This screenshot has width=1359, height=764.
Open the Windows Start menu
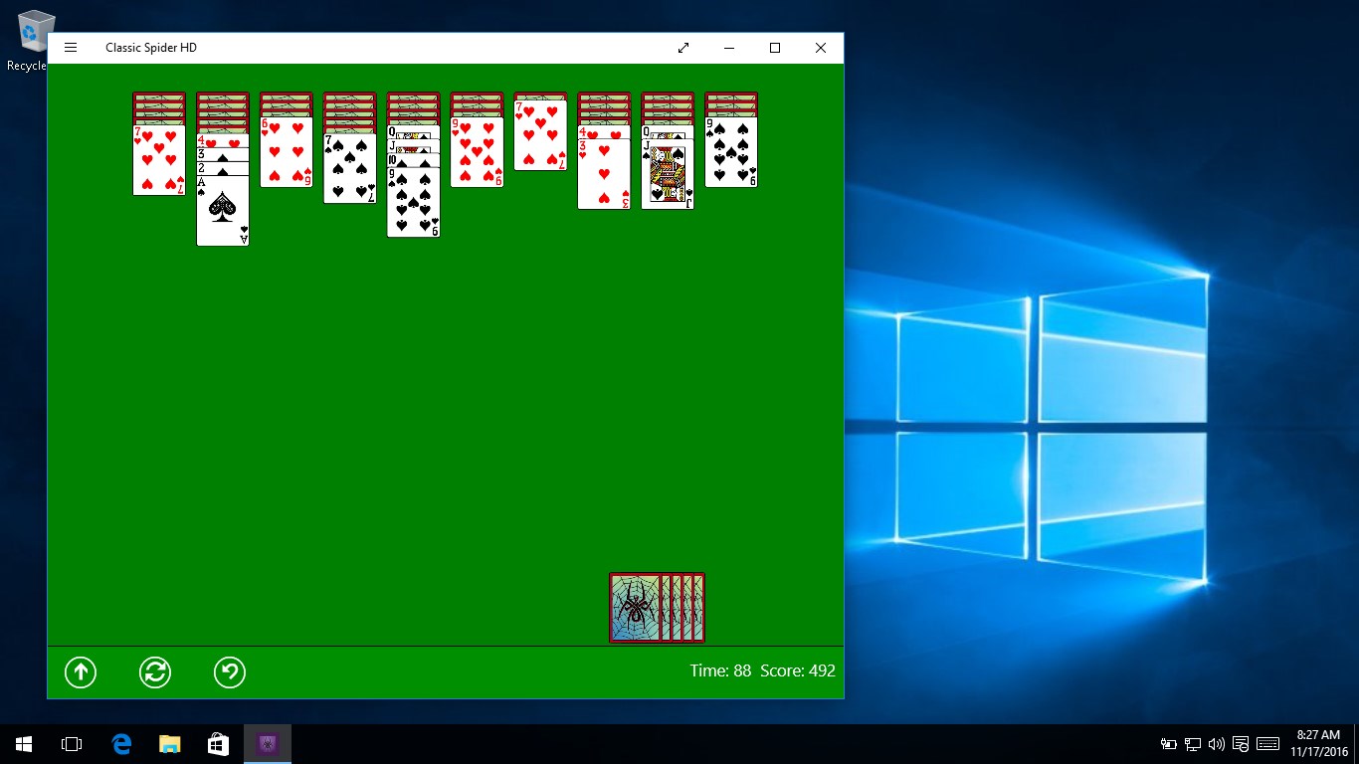(x=24, y=744)
